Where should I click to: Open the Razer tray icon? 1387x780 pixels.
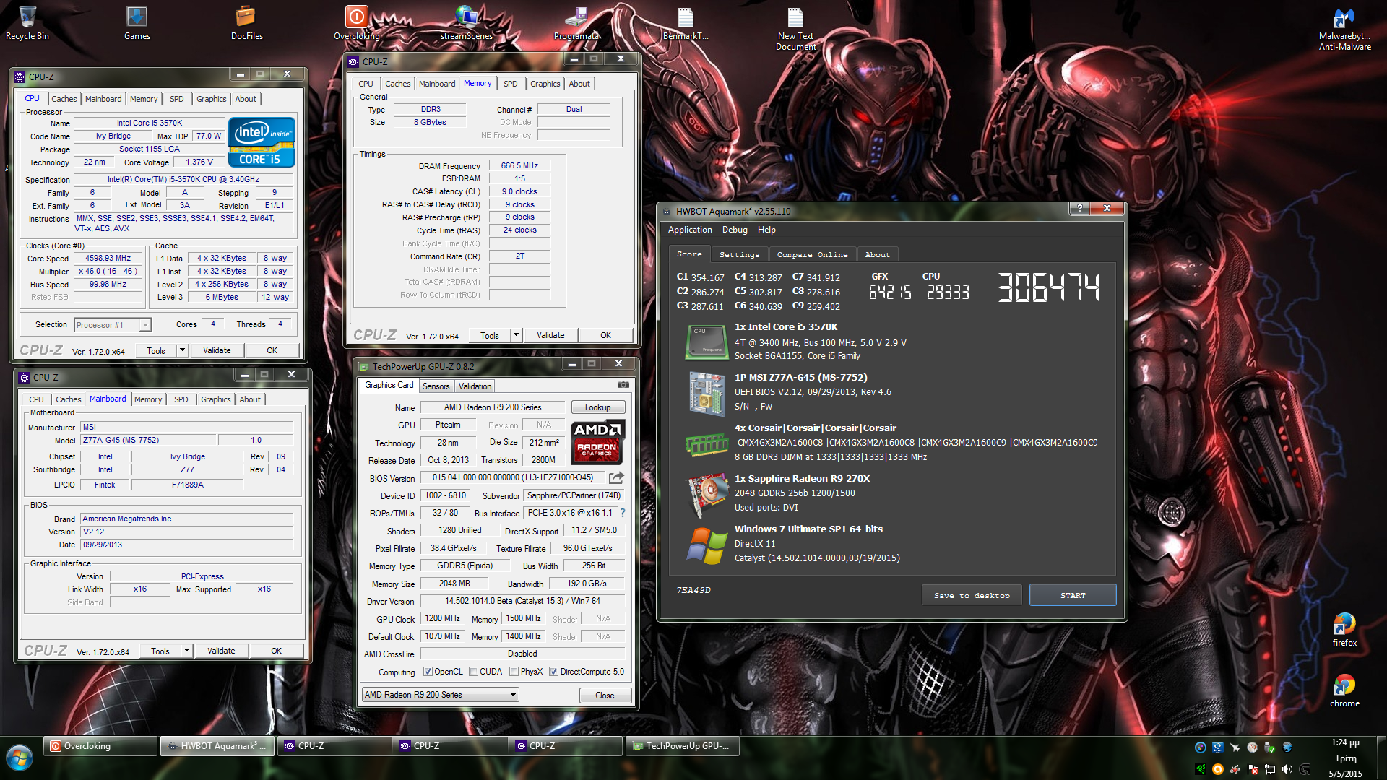click(1200, 769)
